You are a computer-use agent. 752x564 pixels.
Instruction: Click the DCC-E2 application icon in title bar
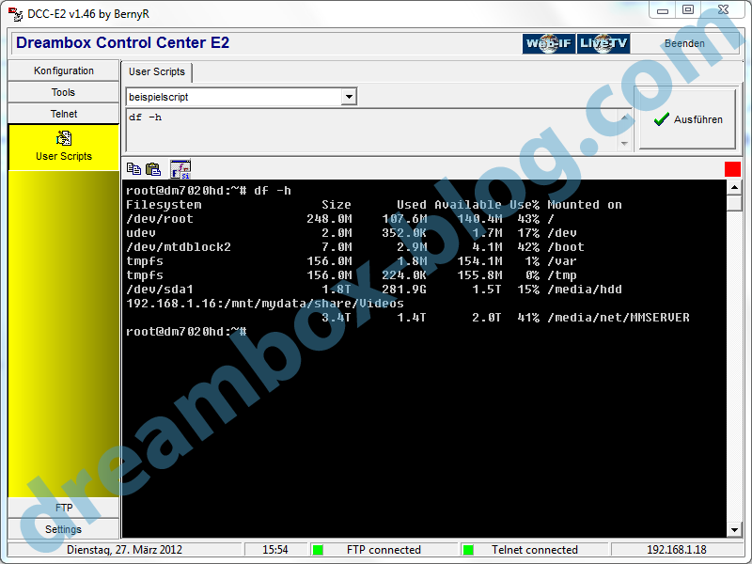[x=15, y=14]
